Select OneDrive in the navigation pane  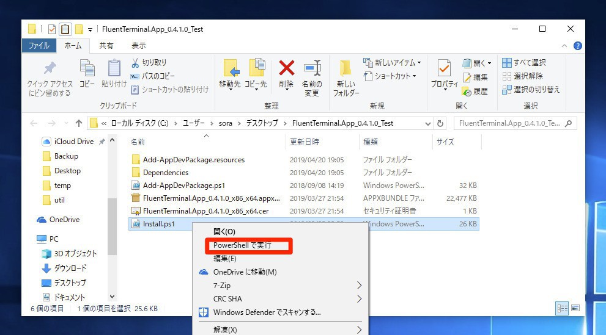(x=58, y=219)
